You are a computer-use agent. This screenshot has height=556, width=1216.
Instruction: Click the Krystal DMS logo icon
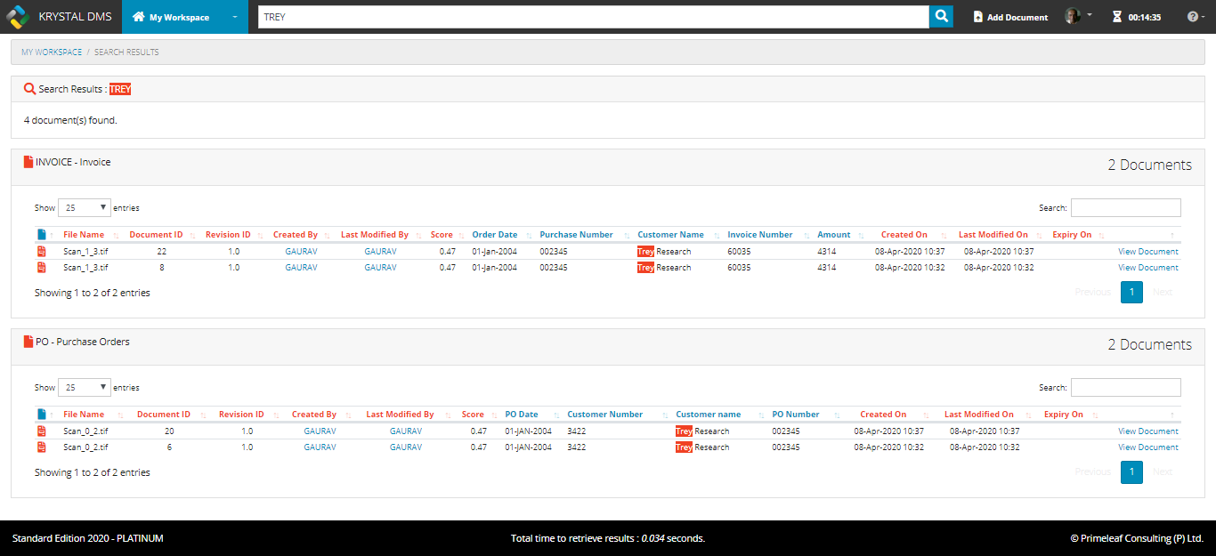(18, 17)
